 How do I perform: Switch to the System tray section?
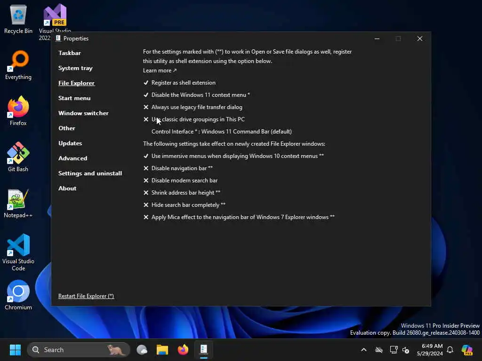pos(75,68)
